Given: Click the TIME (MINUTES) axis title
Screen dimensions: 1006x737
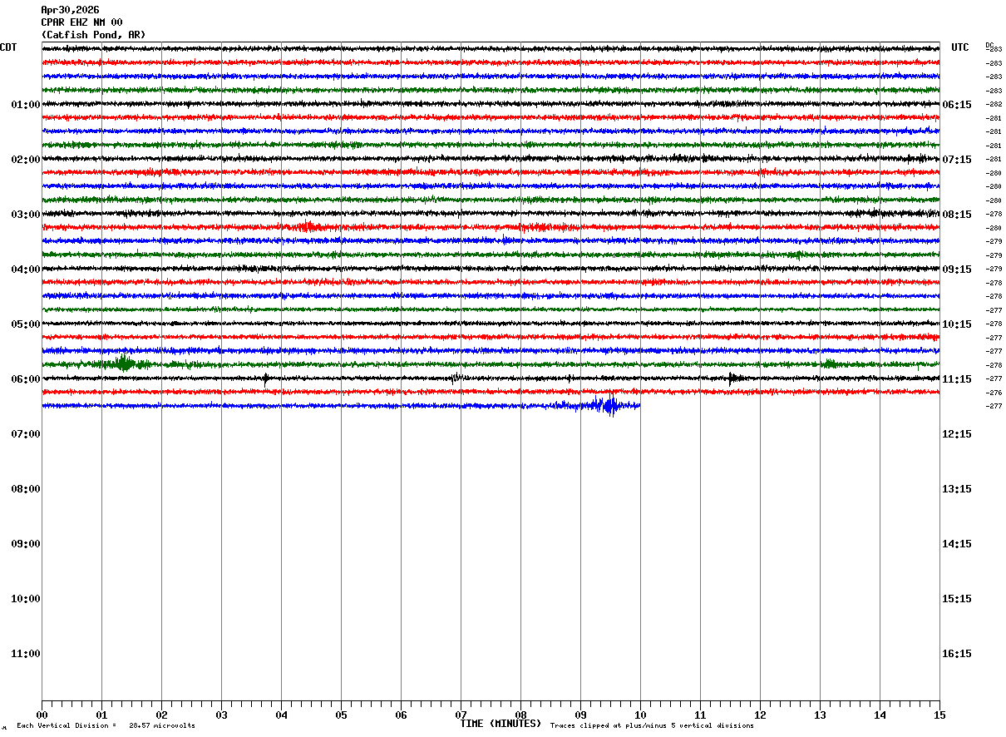Looking at the screenshot, I should point(501,724).
